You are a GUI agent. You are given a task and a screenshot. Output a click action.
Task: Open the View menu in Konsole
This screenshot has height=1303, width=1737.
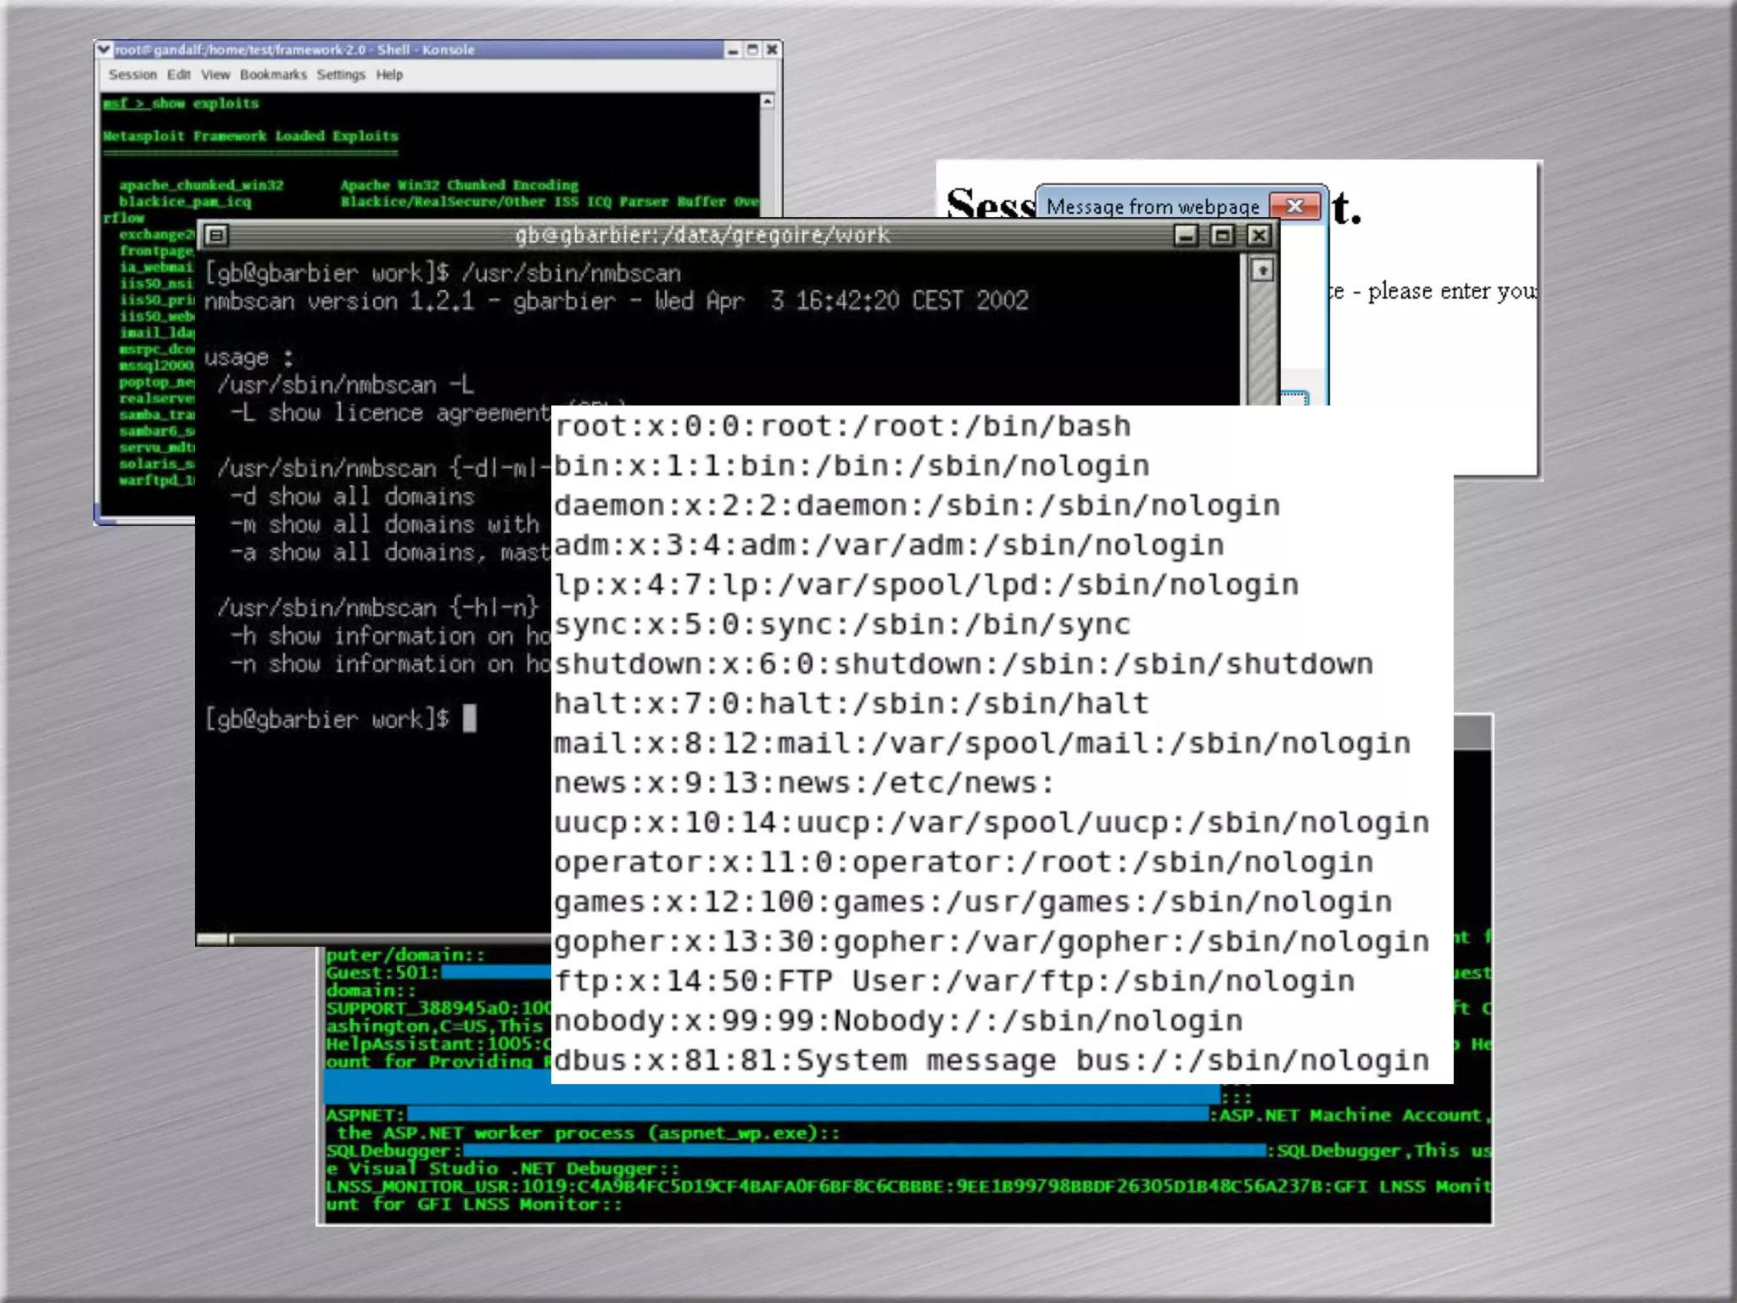pos(215,75)
